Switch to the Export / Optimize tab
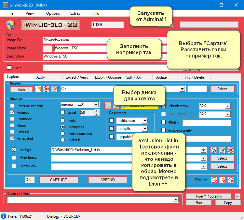 pyautogui.click(x=108, y=77)
